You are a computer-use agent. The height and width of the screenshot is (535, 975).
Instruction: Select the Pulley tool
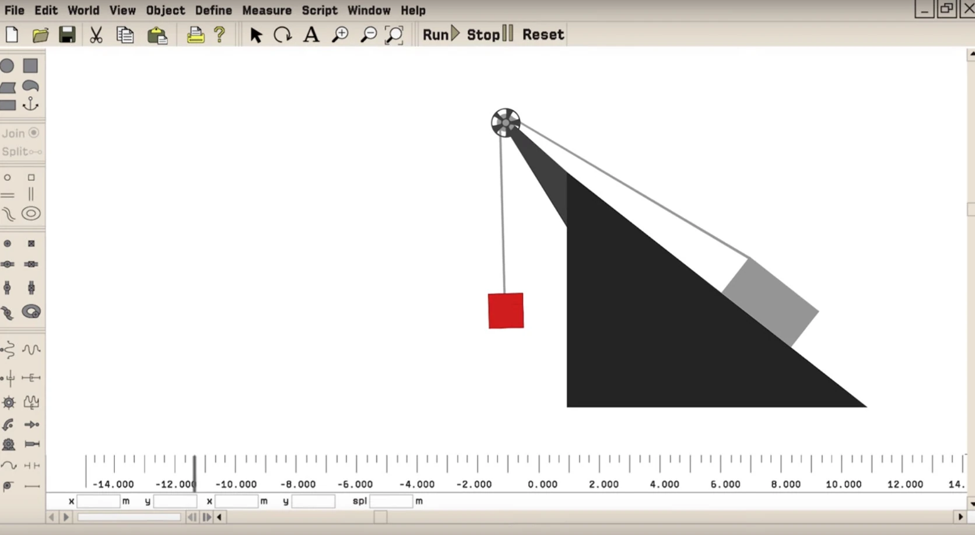coord(8,485)
